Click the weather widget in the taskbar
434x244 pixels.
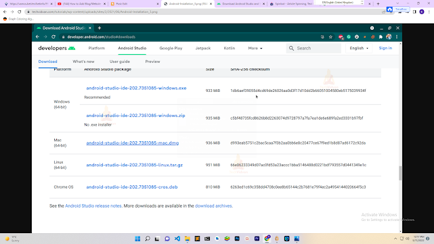point(12,239)
